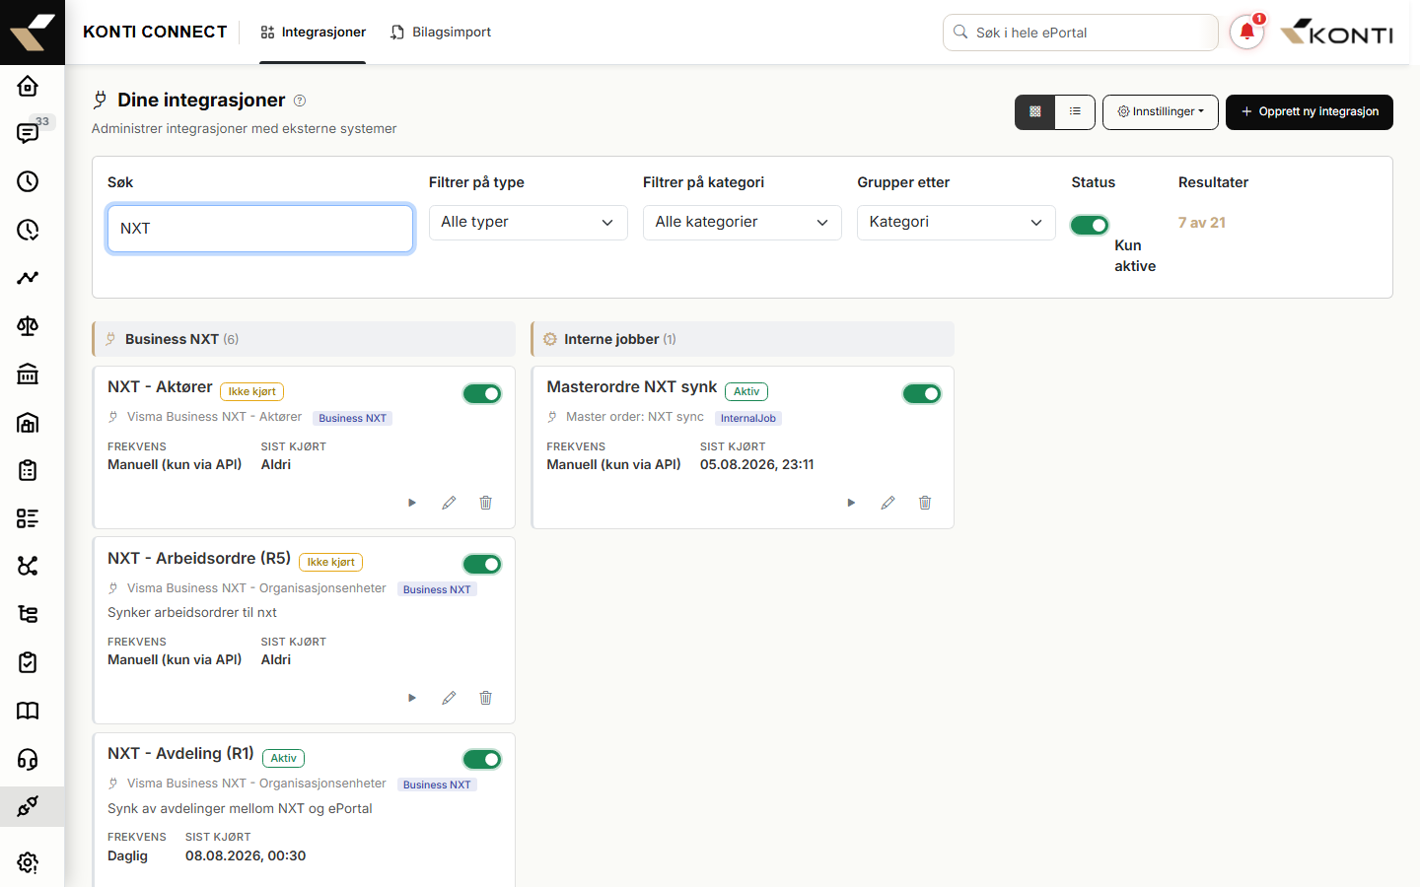Click the KONTI CONNECT title
1420x887 pixels.
(x=155, y=33)
